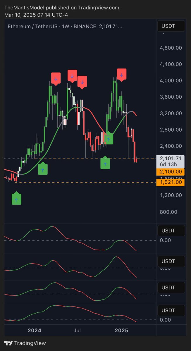Click the TradingView brand text at bottom
Image resolution: width=191 pixels, height=351 pixels.
[x=30, y=343]
